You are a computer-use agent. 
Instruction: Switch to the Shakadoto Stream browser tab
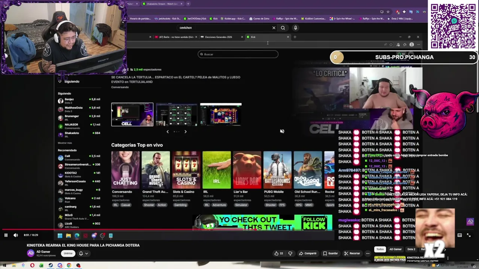[x=162, y=4]
